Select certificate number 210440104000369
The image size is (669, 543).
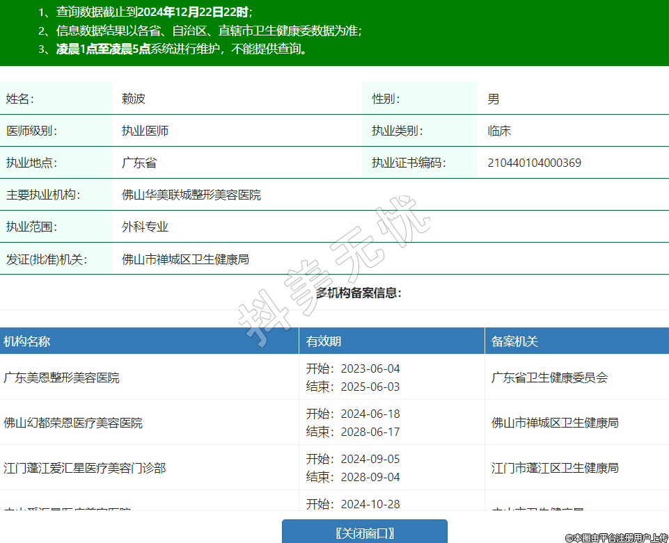point(534,163)
